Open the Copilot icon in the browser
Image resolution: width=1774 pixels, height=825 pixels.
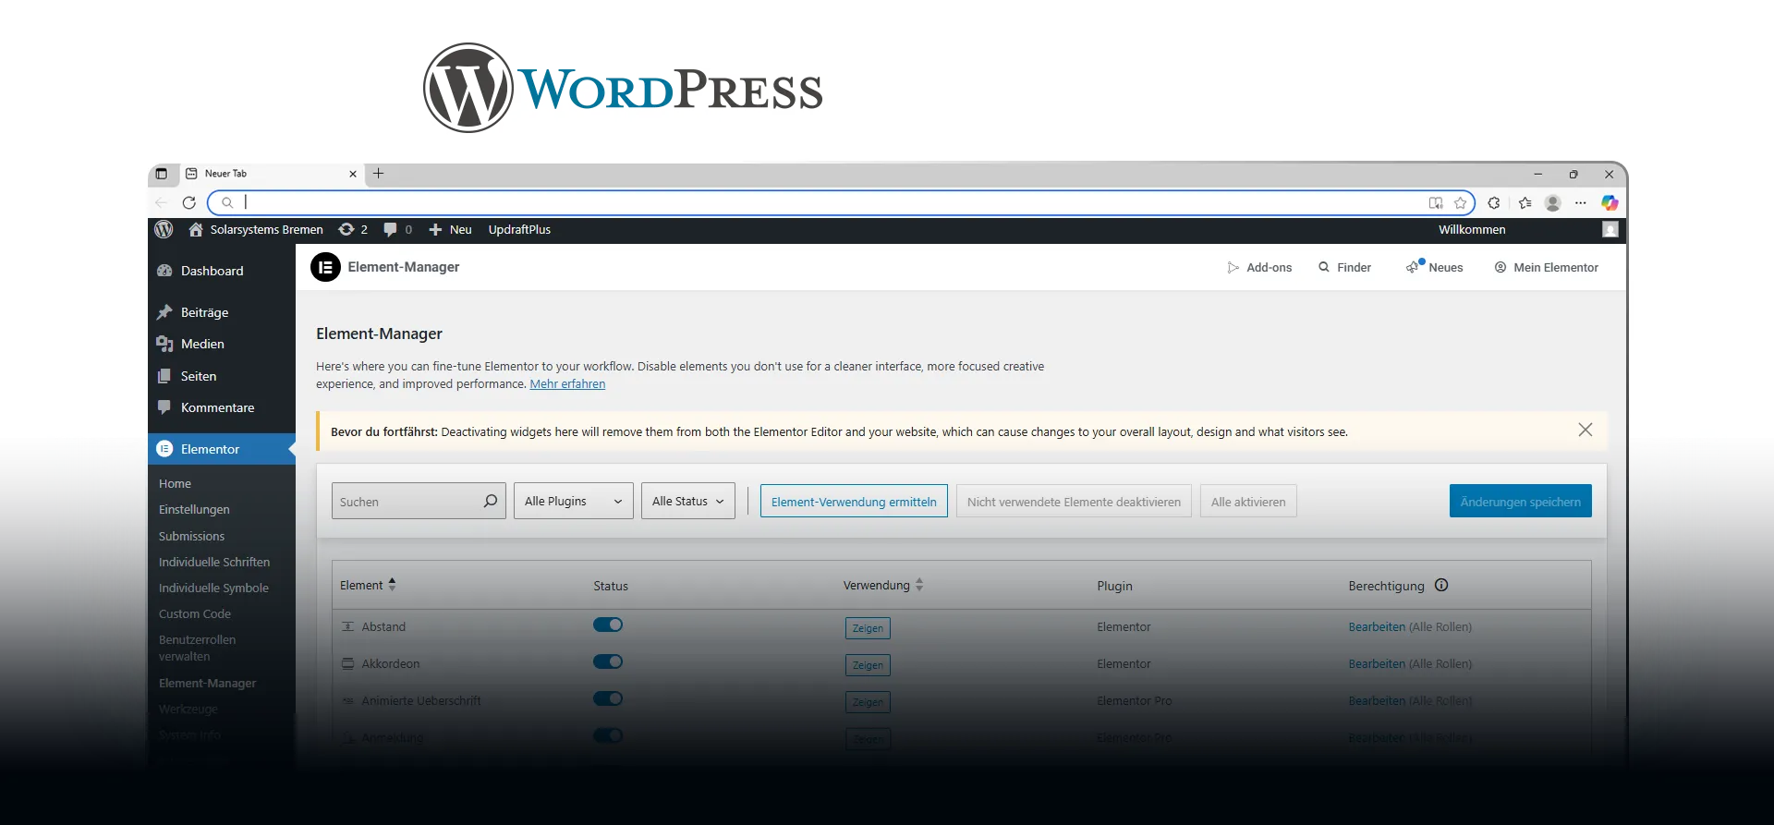pyautogui.click(x=1610, y=202)
